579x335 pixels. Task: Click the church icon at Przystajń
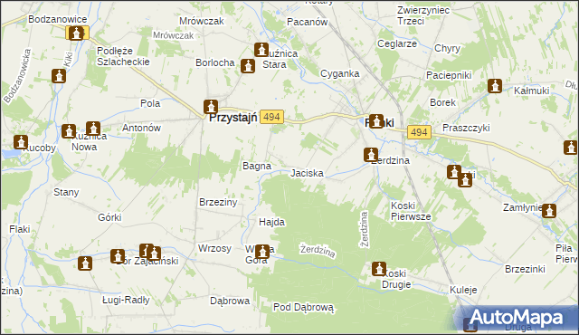click(x=211, y=107)
